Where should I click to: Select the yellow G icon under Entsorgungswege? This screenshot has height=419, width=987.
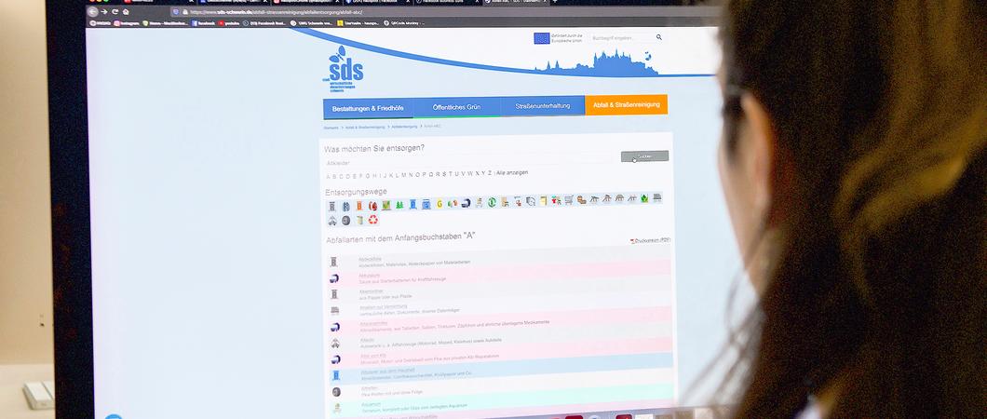click(x=439, y=204)
